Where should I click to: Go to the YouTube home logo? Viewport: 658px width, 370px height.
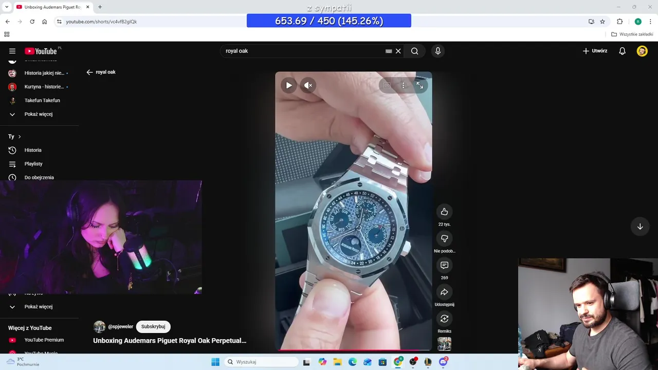coord(41,51)
